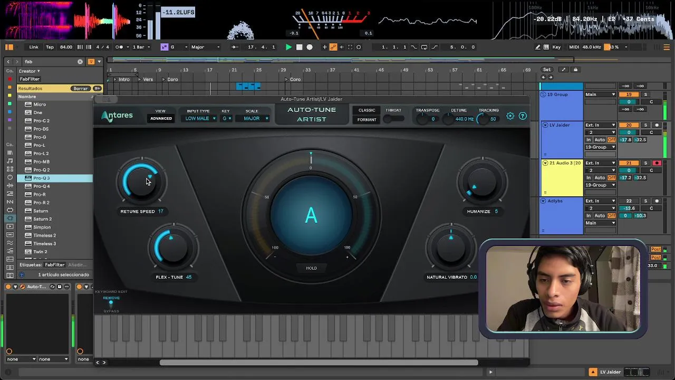The image size is (675, 380).
Task: Arm recording on 21 Audio 3 track
Action: 657,163
